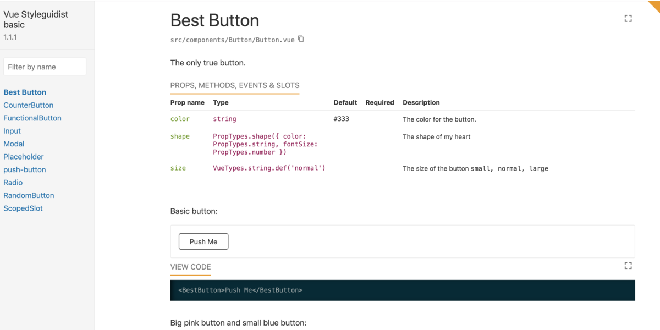Copy the Button.vue path with the clipboard icon

click(x=301, y=39)
